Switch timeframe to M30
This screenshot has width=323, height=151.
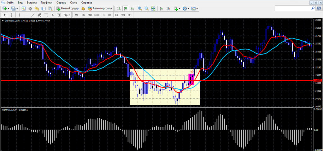tap(97, 15)
